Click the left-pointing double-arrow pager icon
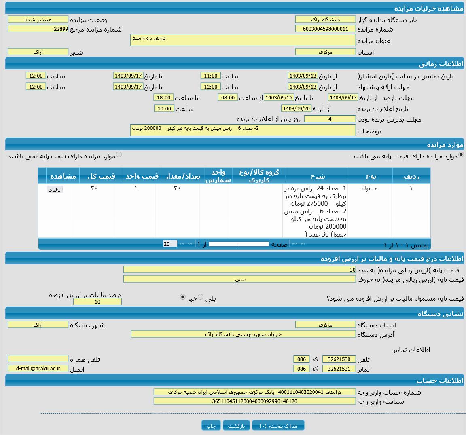This screenshot has height=435, width=466. click(x=190, y=244)
